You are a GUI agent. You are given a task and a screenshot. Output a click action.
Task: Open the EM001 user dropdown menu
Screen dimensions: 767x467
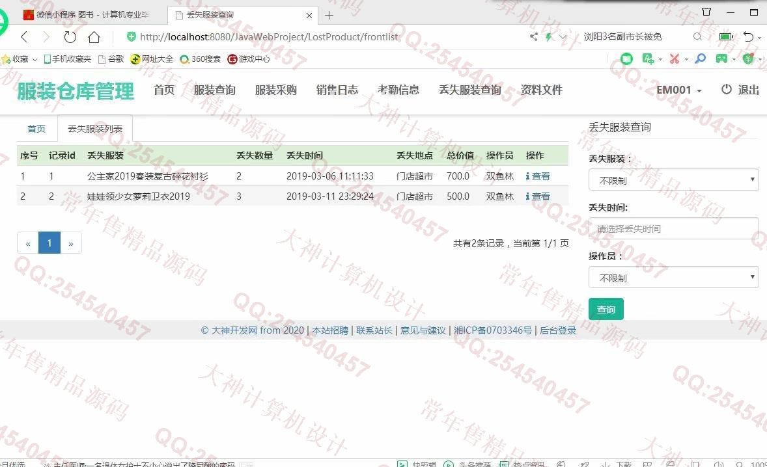pos(678,90)
